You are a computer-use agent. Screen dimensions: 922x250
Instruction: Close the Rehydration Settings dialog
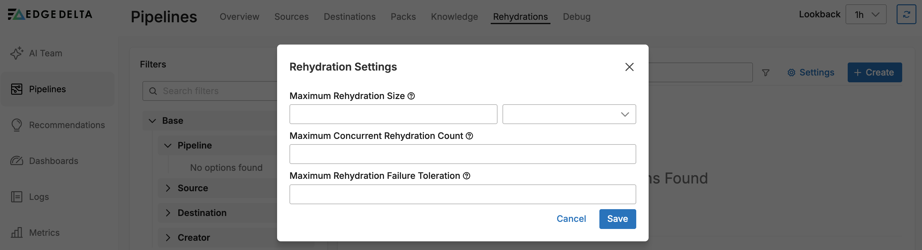(x=630, y=67)
